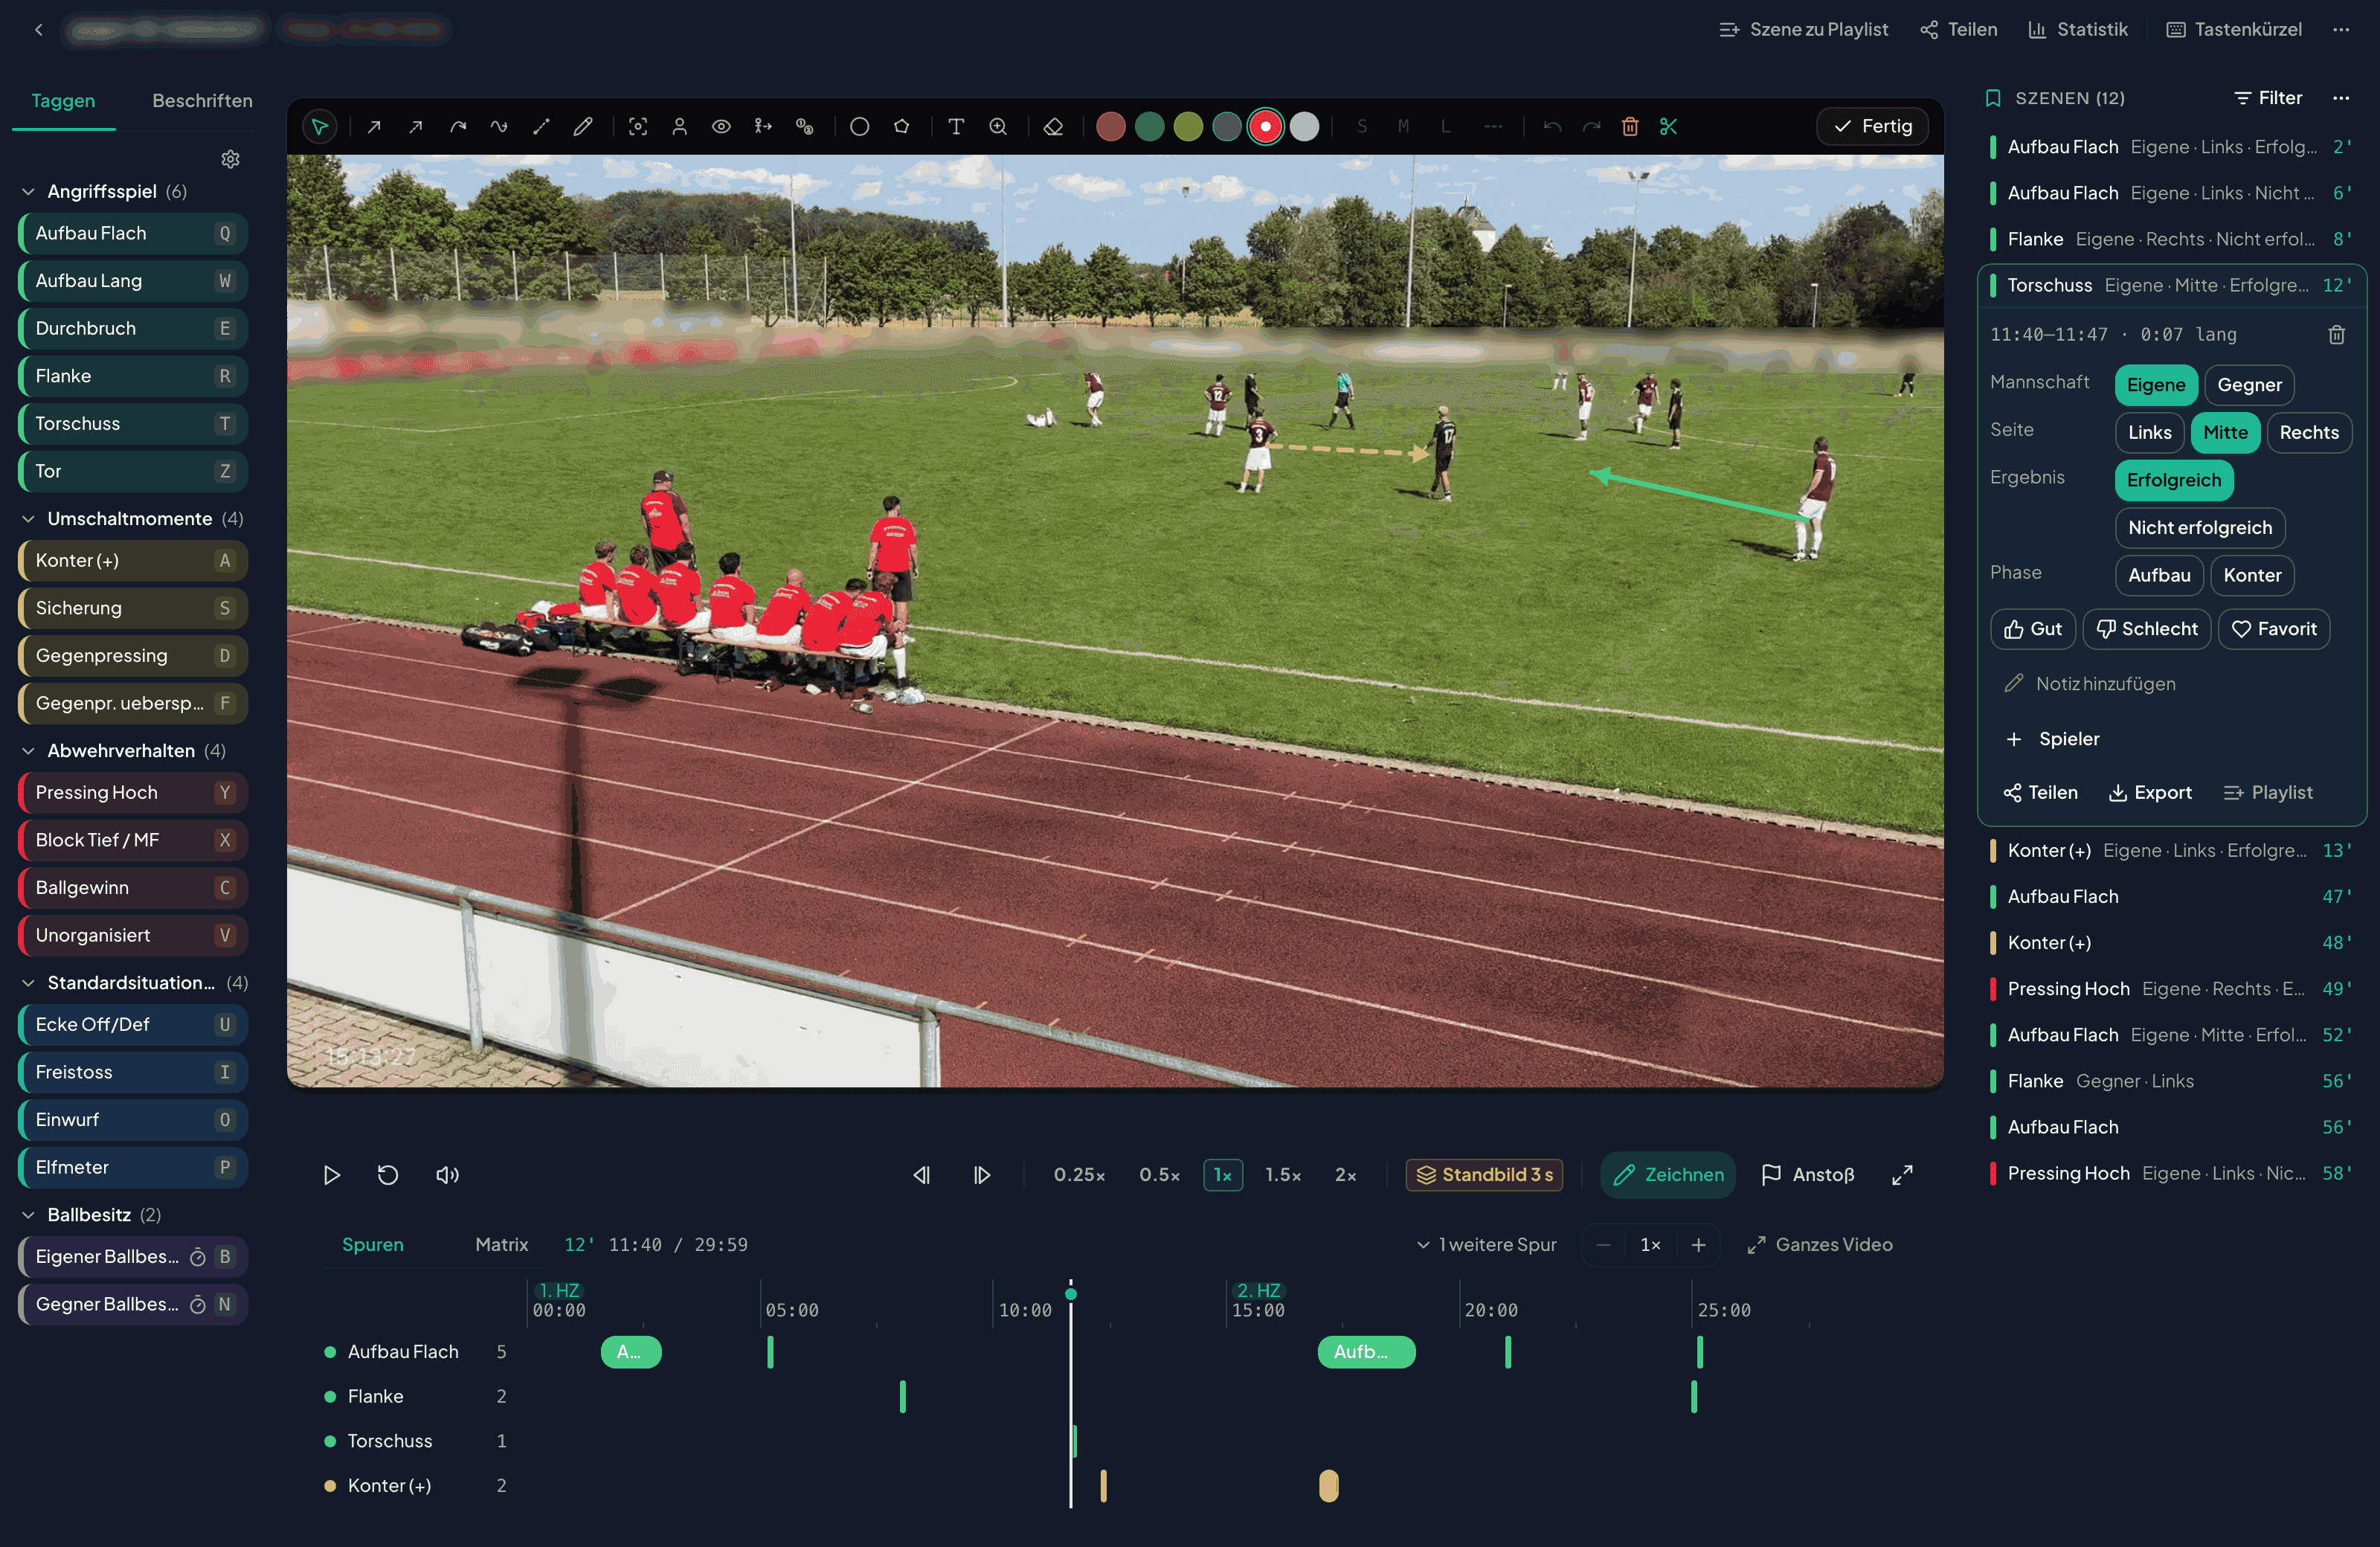Open tag settings gear icon
2380x1547 pixels.
(x=230, y=159)
